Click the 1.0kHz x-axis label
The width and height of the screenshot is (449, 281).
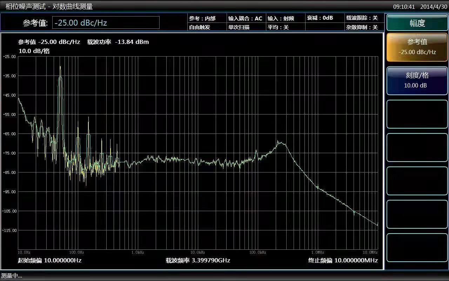pos(138,253)
